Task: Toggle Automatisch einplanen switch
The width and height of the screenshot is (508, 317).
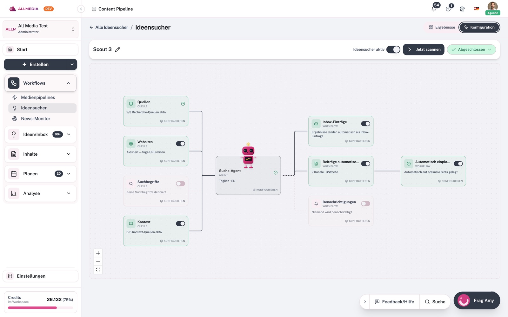Action: [x=458, y=164]
